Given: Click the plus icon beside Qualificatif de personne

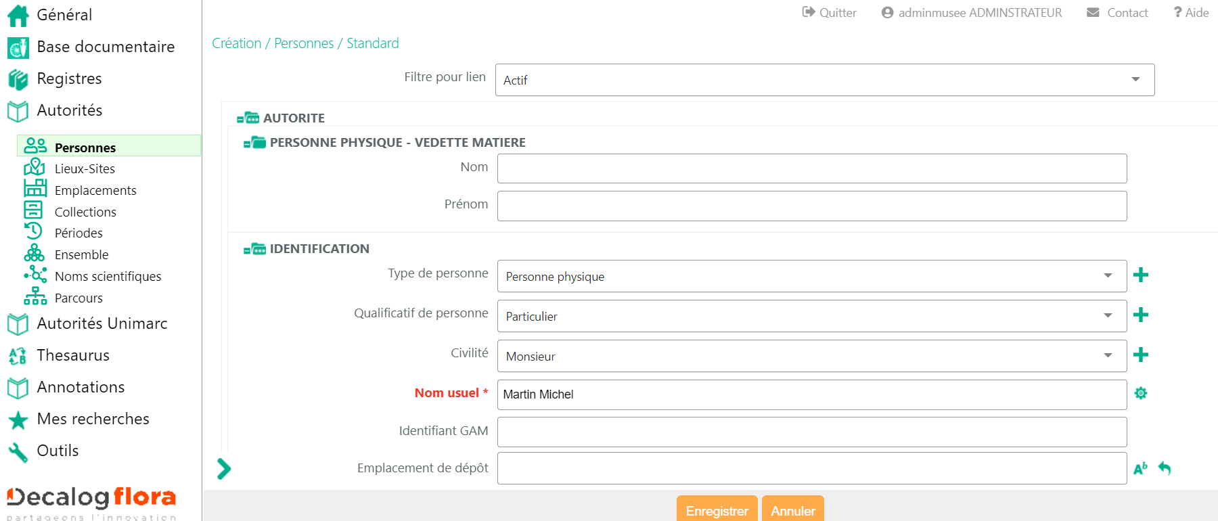Looking at the screenshot, I should pyautogui.click(x=1140, y=315).
